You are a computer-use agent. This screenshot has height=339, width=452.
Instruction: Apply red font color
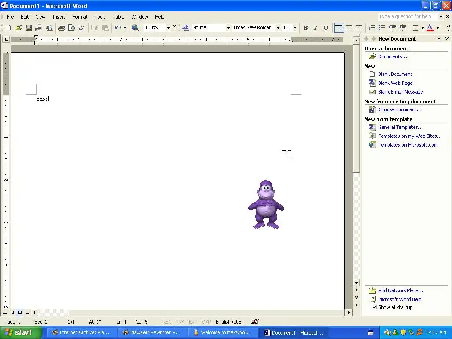coord(430,28)
